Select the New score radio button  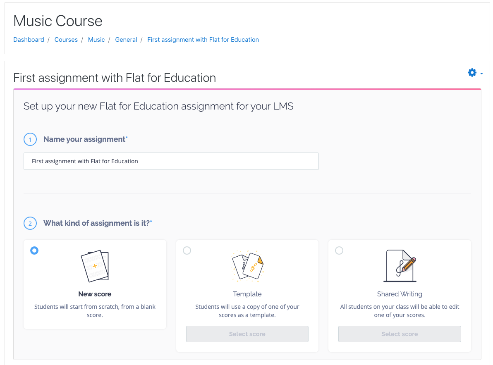pos(34,250)
